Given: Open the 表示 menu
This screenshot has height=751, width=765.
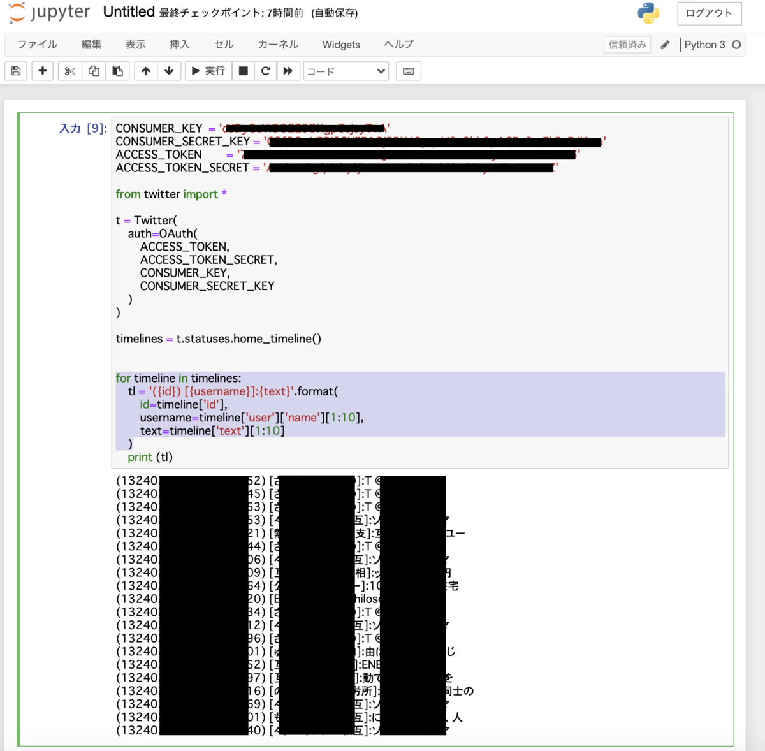Looking at the screenshot, I should 135,45.
